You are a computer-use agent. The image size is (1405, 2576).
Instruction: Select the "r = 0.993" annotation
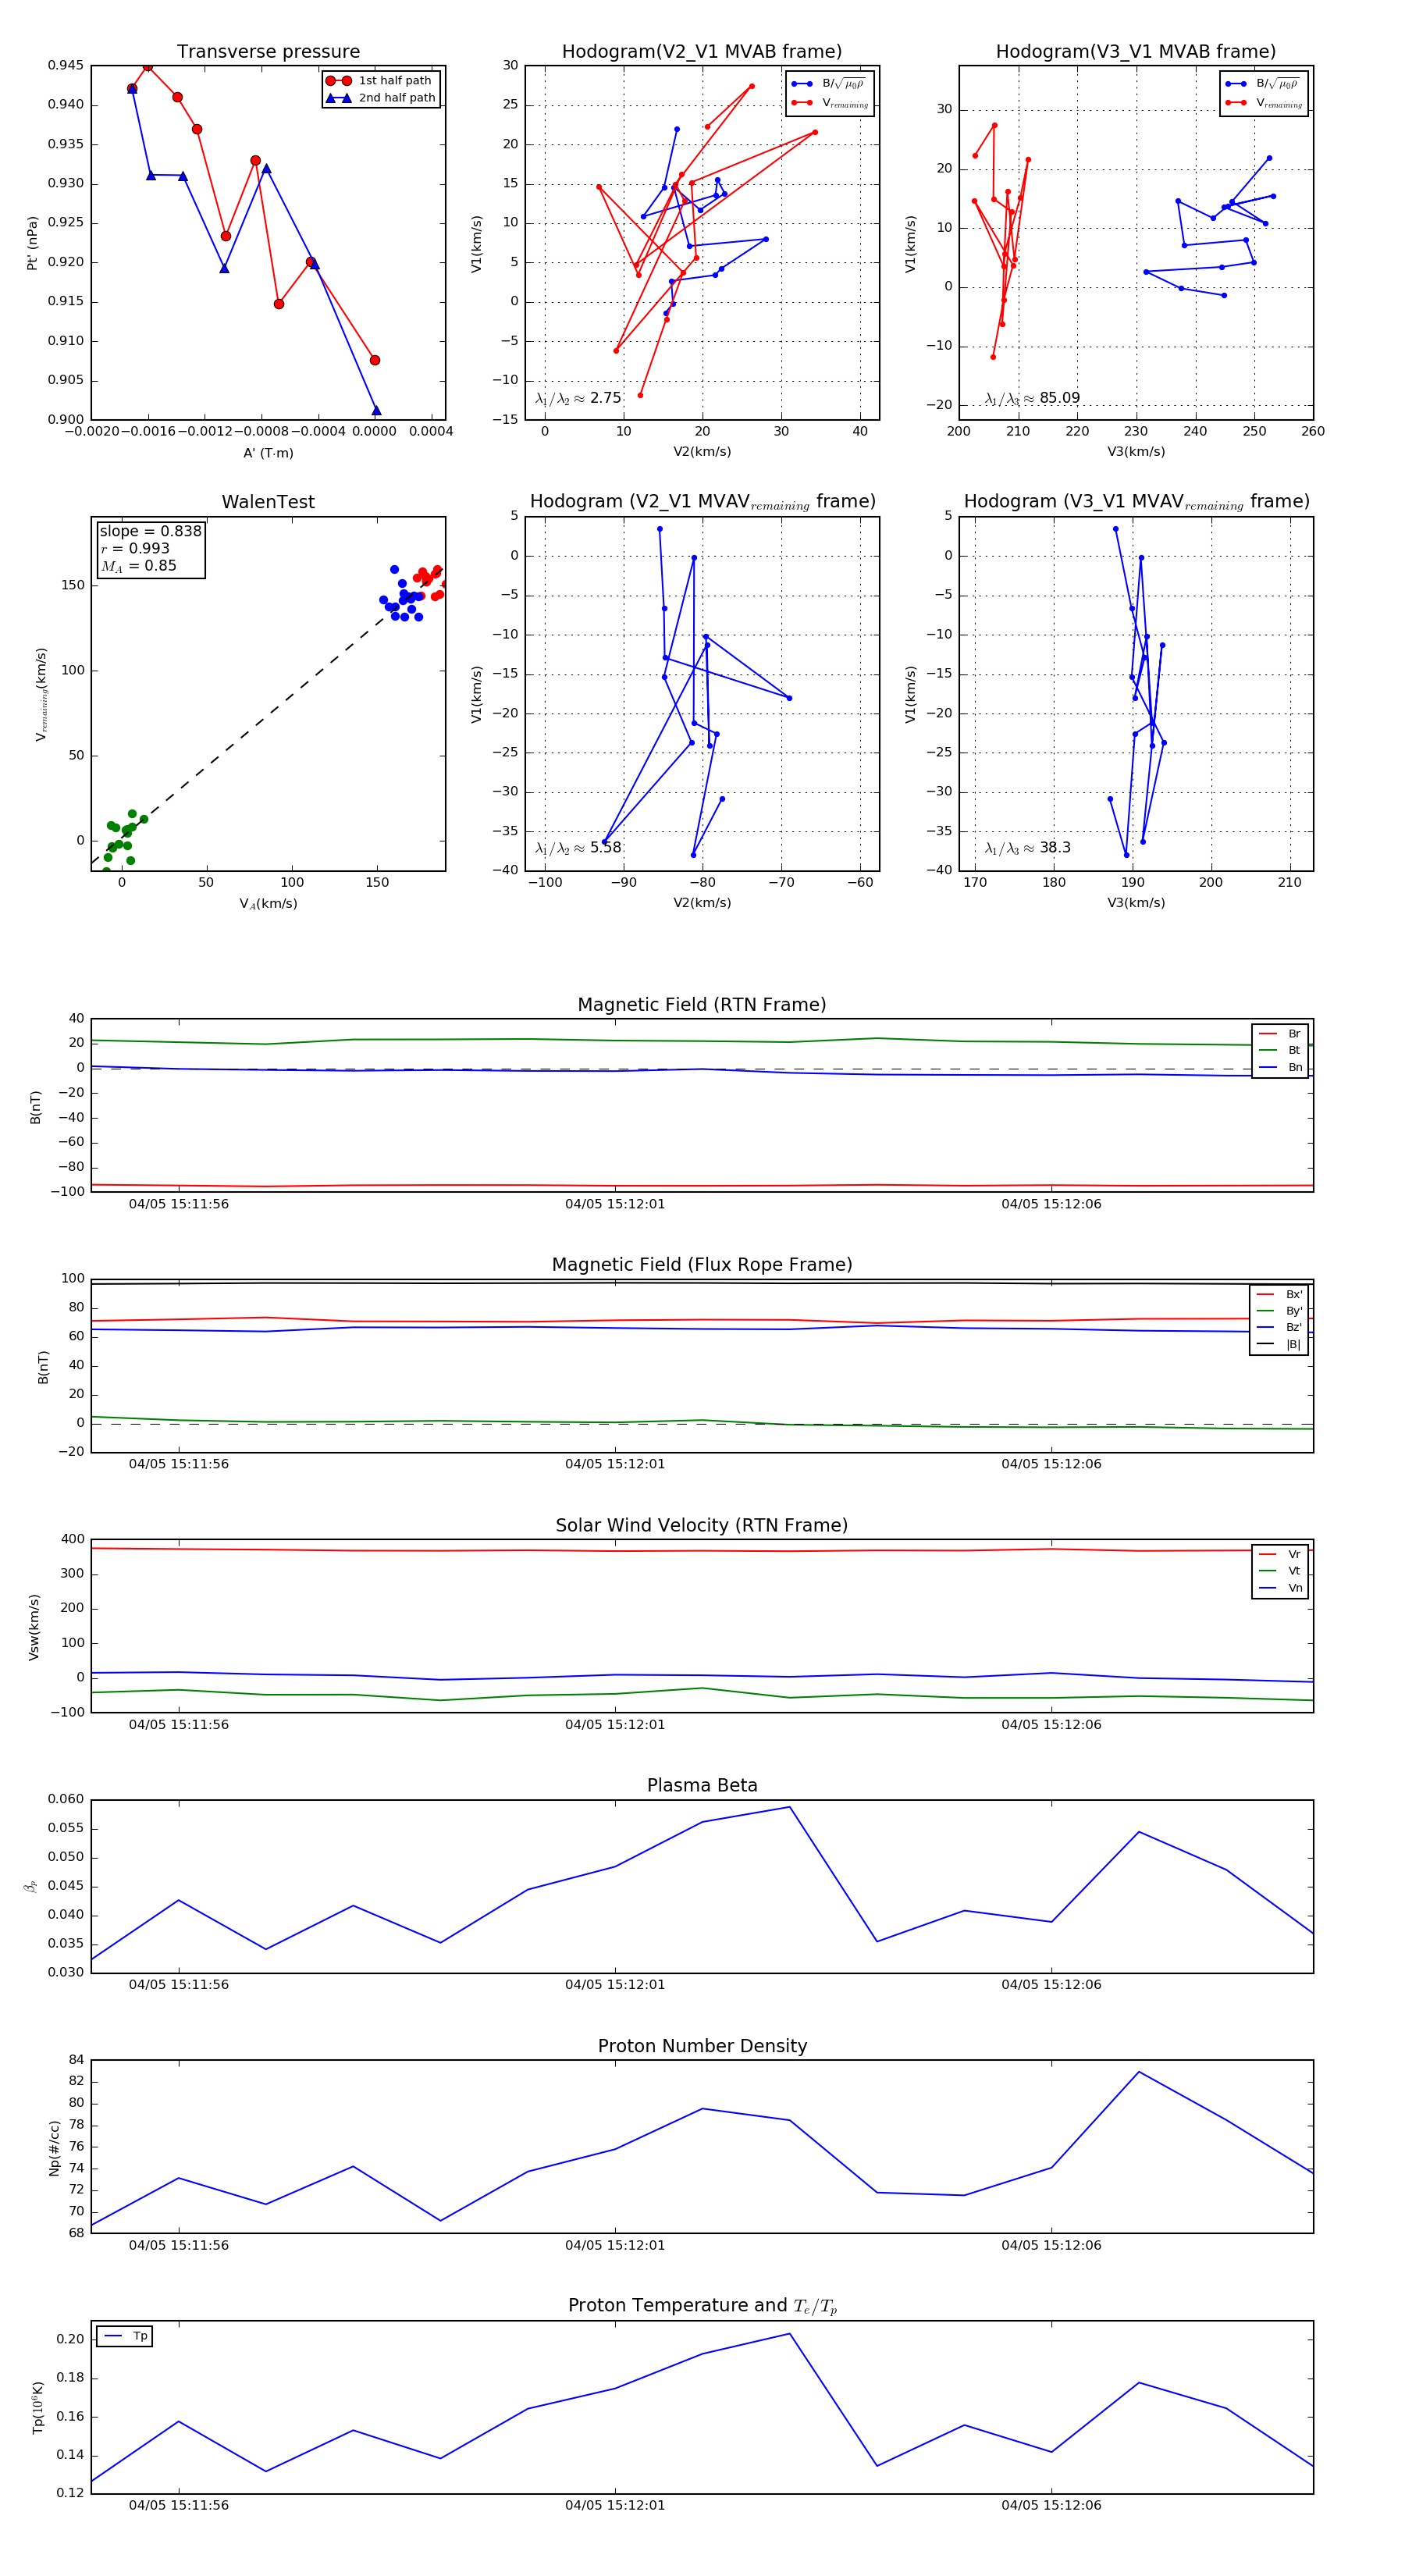(135, 548)
